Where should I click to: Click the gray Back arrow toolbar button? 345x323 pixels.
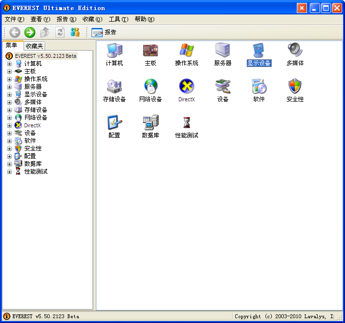point(15,32)
